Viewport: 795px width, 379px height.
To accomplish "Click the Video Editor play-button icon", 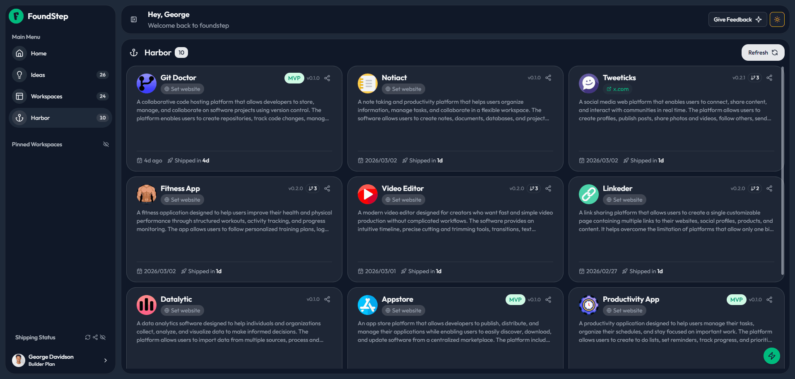I will click(367, 194).
